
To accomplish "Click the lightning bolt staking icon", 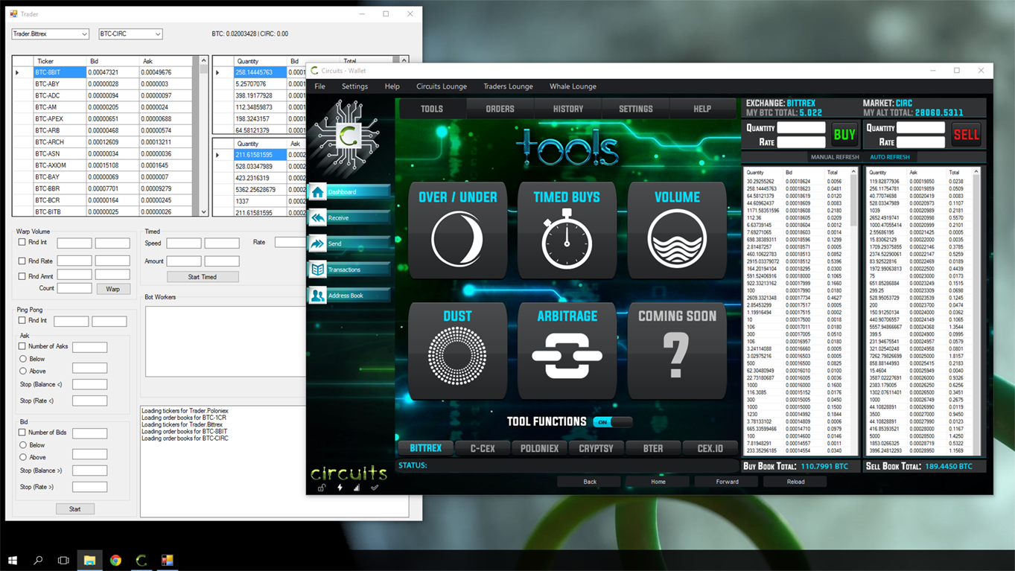I will click(340, 488).
